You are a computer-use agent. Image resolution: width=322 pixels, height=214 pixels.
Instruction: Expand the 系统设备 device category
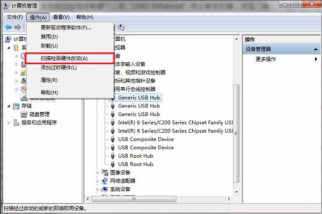[98, 189]
